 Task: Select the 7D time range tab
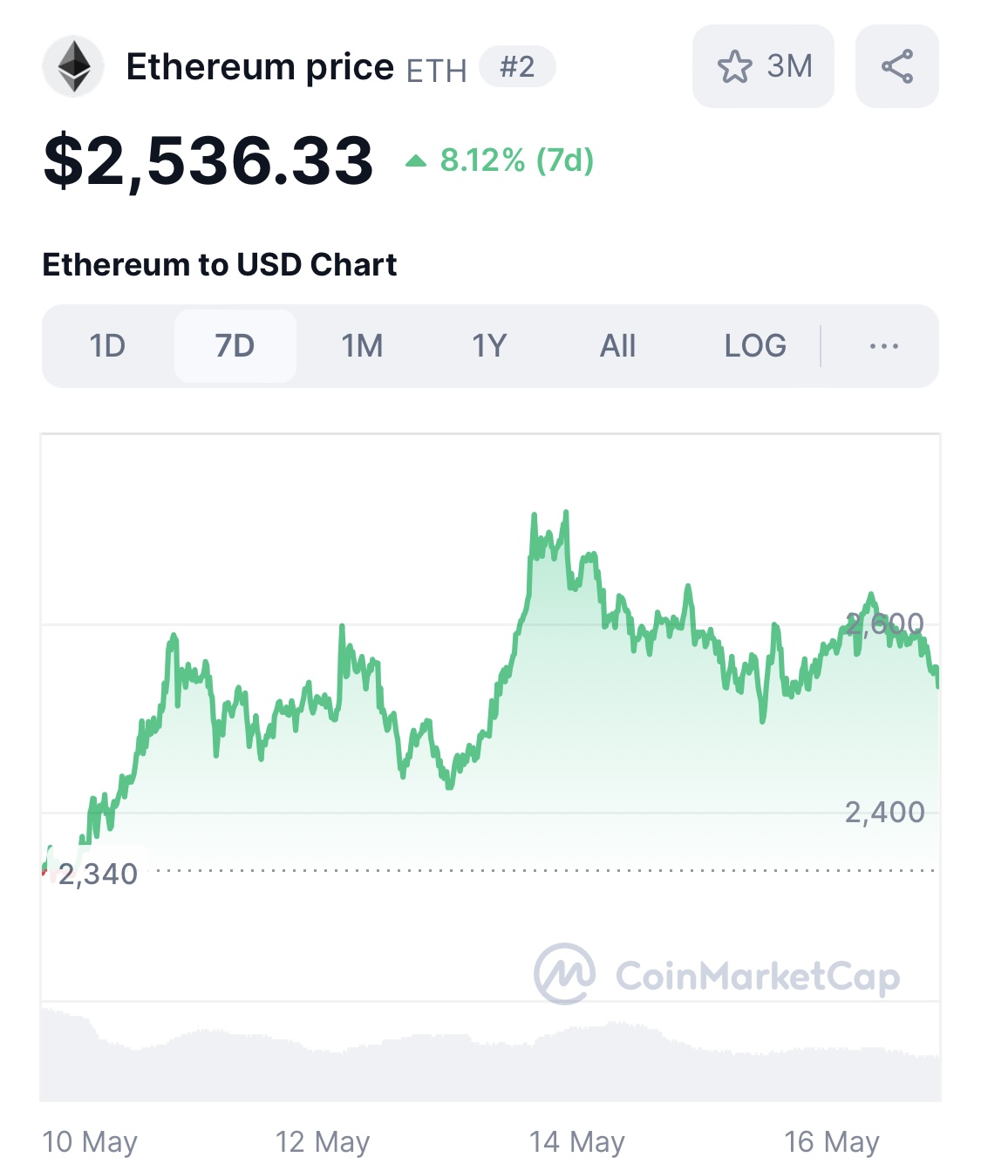pos(235,346)
